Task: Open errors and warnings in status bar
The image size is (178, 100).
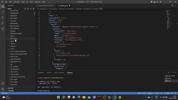Action: 5,93
